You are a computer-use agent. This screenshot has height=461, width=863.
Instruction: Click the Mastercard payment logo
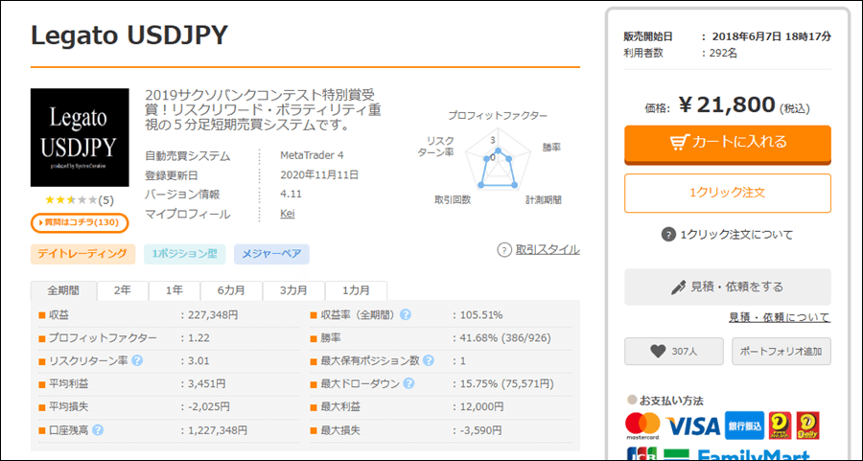coord(642,426)
